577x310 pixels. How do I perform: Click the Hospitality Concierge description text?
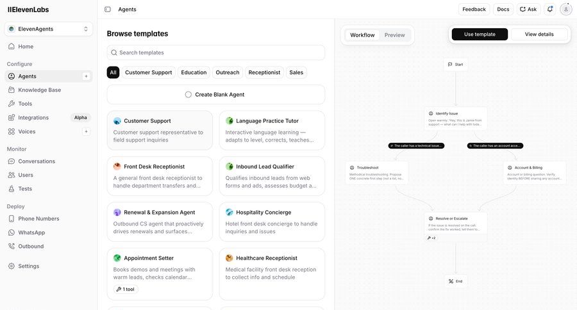coord(271,227)
